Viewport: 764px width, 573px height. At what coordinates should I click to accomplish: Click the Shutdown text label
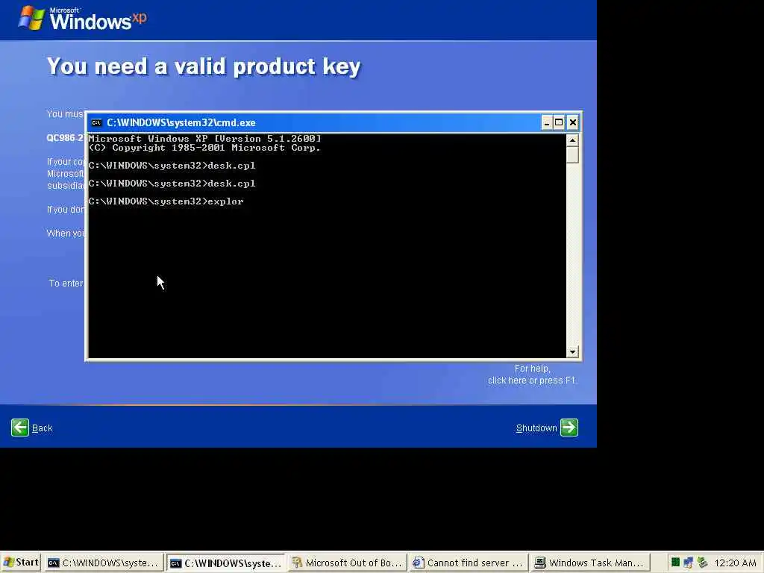click(x=536, y=428)
